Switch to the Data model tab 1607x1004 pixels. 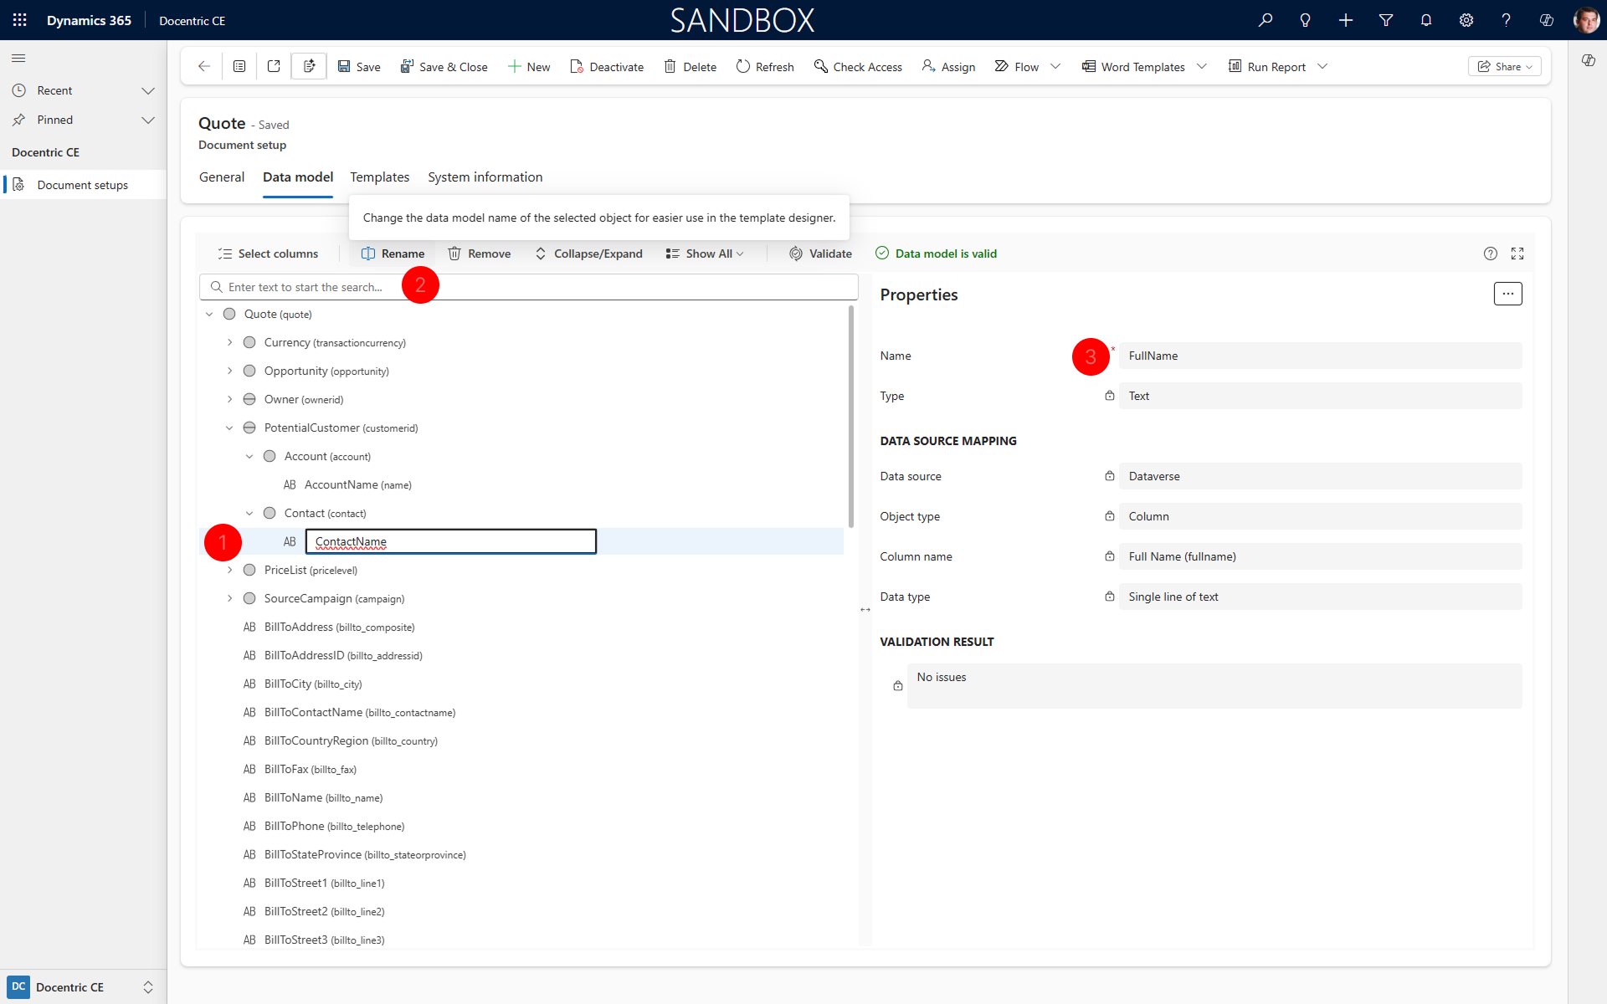298,177
